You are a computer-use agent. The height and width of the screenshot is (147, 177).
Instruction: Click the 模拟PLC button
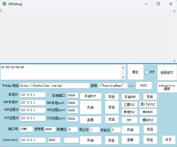click(148, 120)
